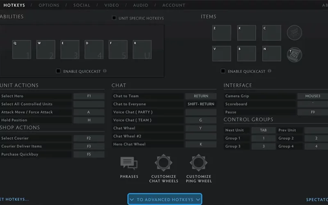The width and height of the screenshot is (328, 205).
Task: Switch to the Video tab
Action: (x=112, y=5)
